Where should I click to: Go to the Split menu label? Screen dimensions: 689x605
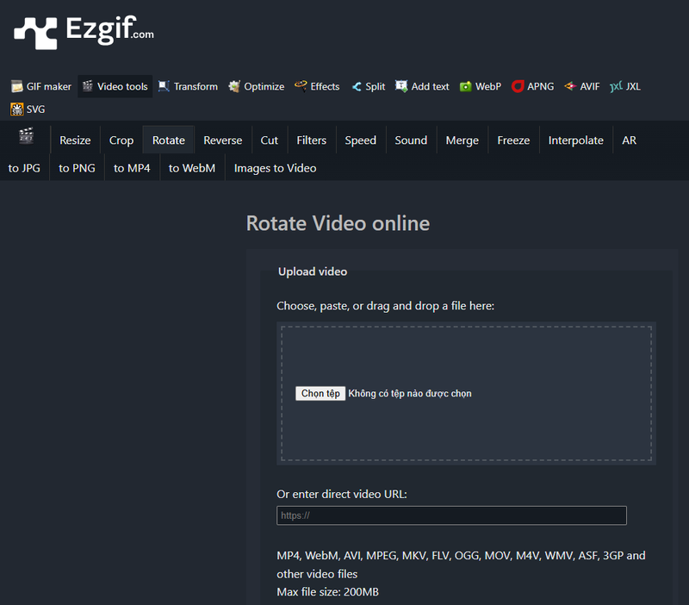pos(376,87)
